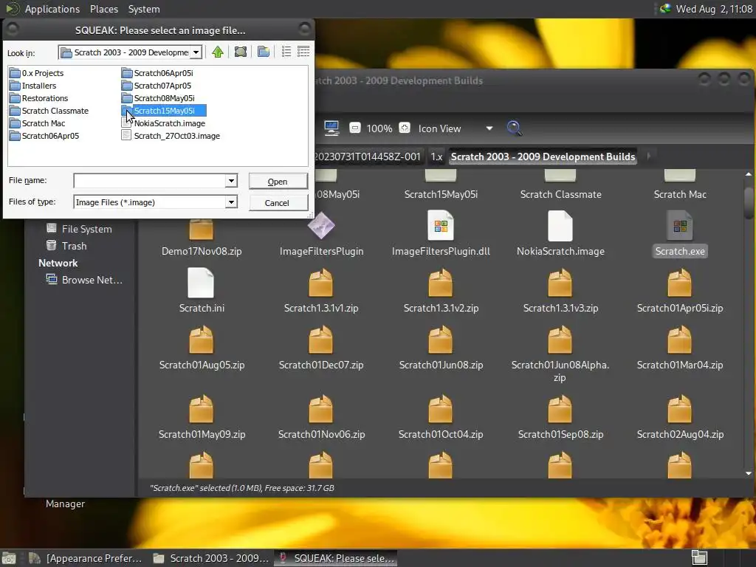This screenshot has height=567, width=756.
Task: Zoom in with the file manager plus button
Action: click(405, 128)
